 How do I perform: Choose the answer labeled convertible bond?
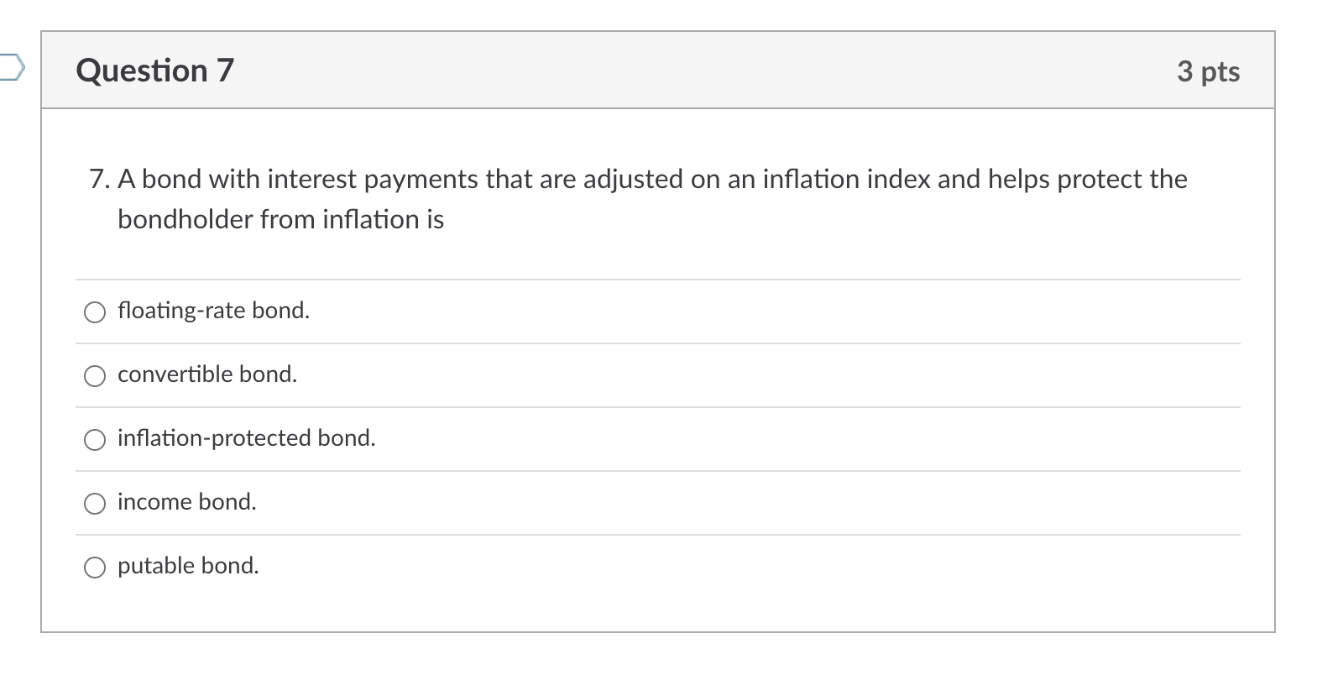206,374
